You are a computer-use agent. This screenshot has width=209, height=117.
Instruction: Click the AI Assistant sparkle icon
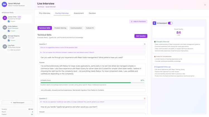[x=154, y=23]
